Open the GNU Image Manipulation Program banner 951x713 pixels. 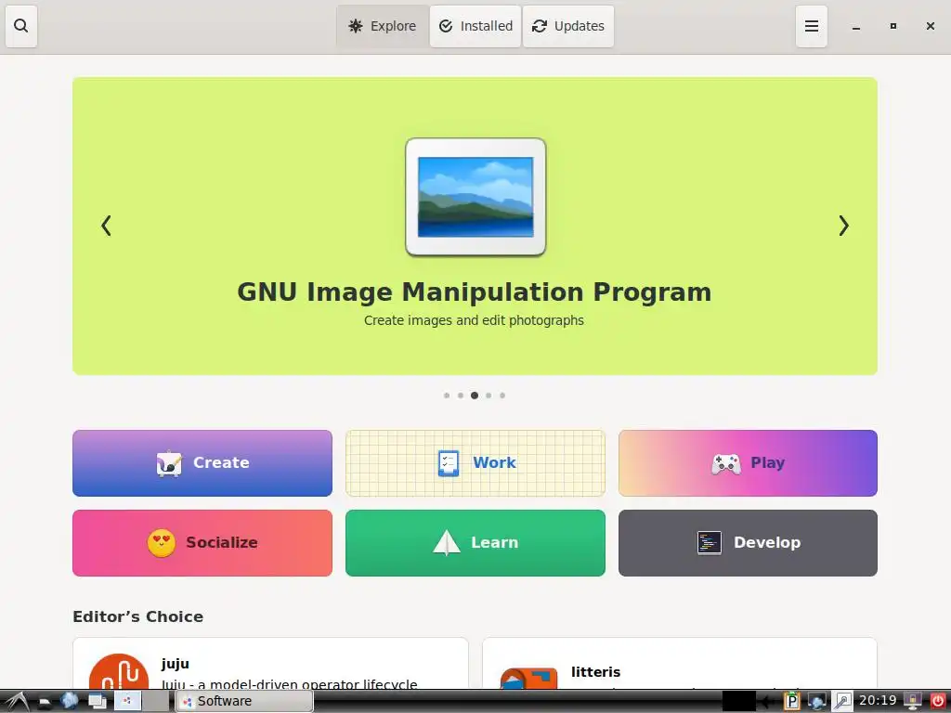coord(475,226)
